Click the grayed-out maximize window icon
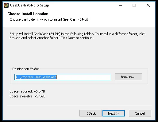 [134, 5]
